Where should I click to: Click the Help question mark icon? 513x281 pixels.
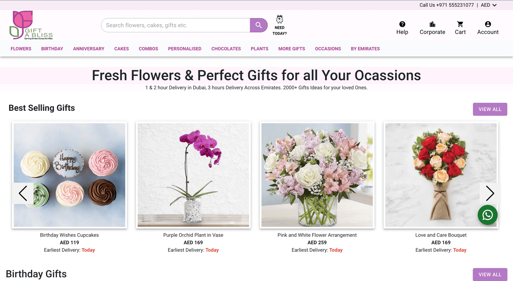(x=402, y=24)
